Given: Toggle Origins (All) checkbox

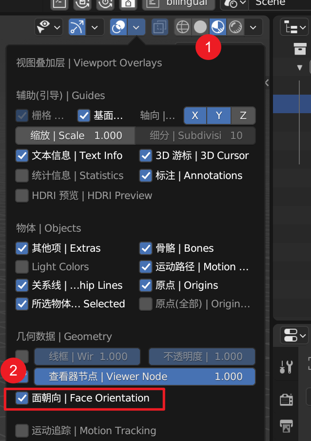Looking at the screenshot, I should pyautogui.click(x=146, y=304).
